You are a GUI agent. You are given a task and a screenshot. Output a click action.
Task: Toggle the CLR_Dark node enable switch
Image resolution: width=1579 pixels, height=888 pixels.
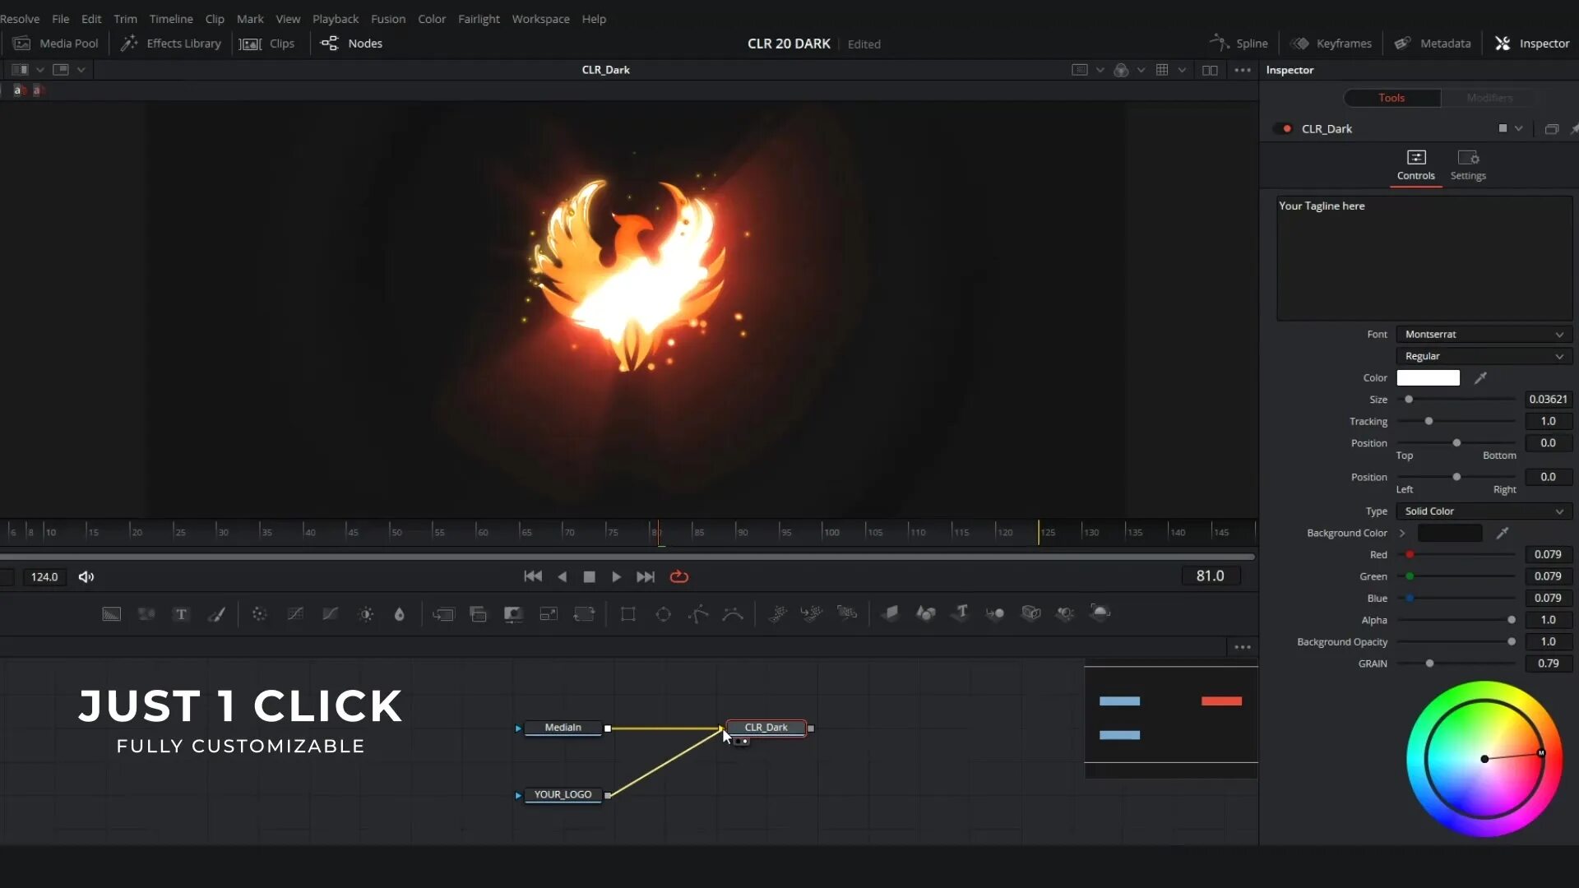click(x=1284, y=128)
